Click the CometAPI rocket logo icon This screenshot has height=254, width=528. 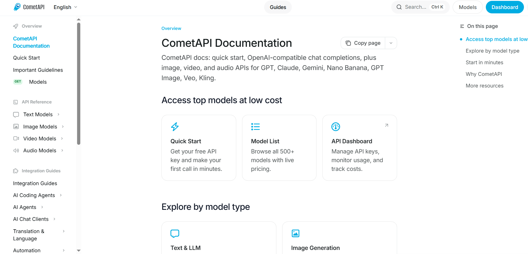point(17,7)
